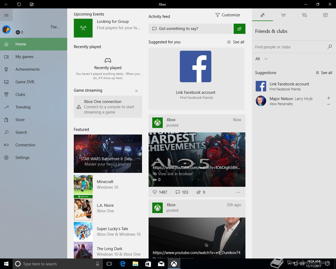Switch to Friends tab in right panel
This screenshot has height=269, width=336.
click(262, 15)
